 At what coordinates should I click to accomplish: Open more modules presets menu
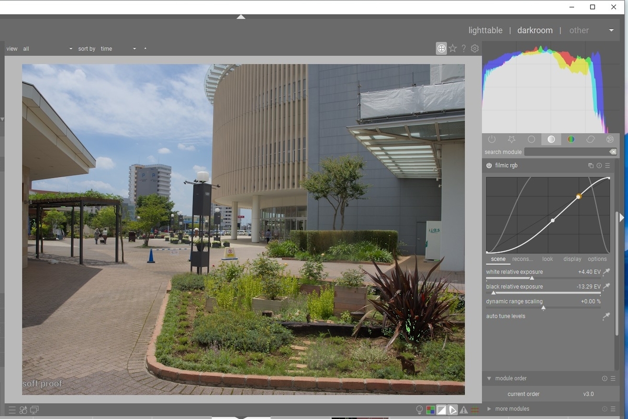pos(612,409)
